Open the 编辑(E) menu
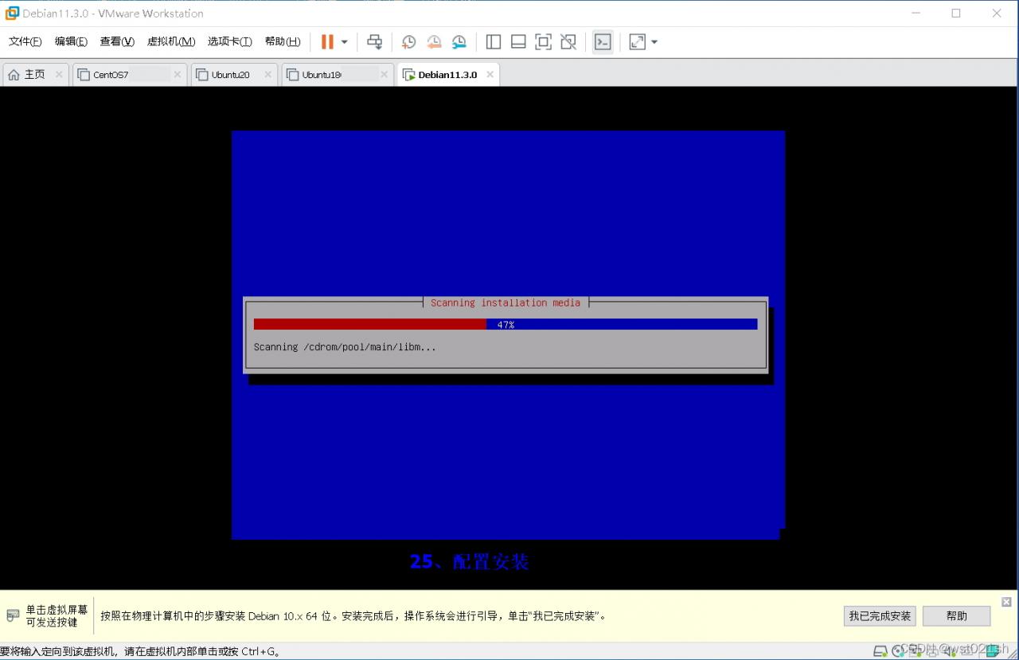1019x660 pixels. pyautogui.click(x=71, y=41)
